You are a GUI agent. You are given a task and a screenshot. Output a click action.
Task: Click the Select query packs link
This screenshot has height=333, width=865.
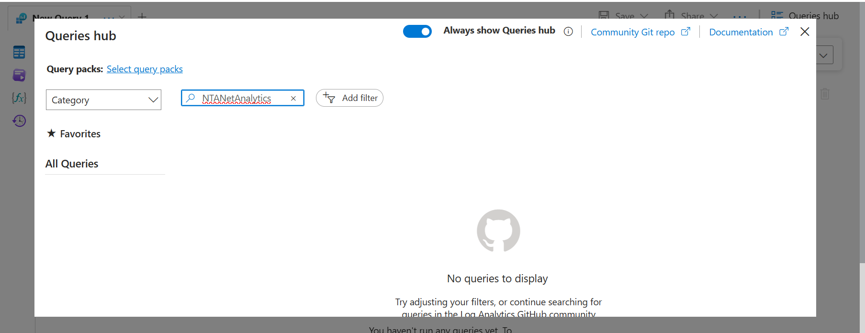coord(145,69)
